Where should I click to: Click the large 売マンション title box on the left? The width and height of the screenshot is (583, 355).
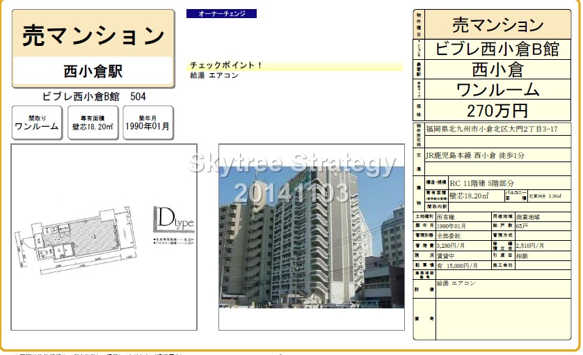(x=93, y=48)
